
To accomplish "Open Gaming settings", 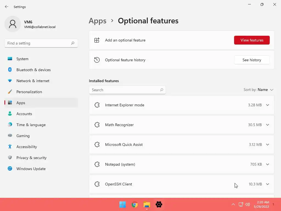I will click(x=41, y=136).
